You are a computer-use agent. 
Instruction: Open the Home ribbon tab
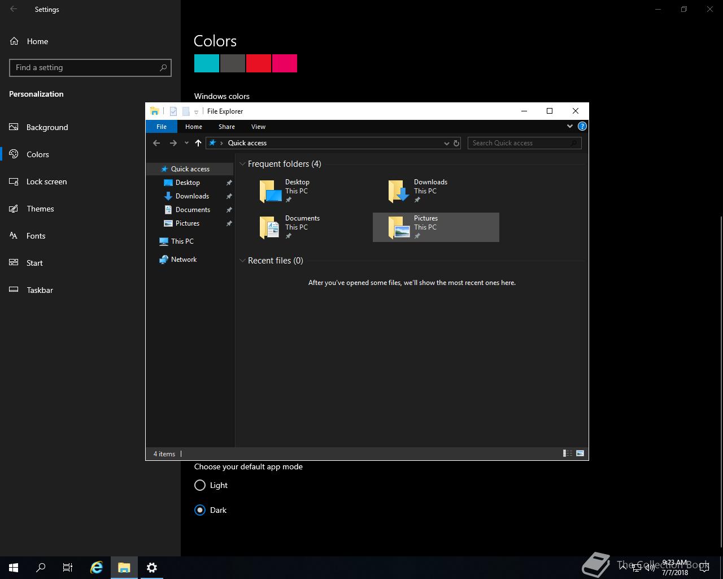click(194, 127)
